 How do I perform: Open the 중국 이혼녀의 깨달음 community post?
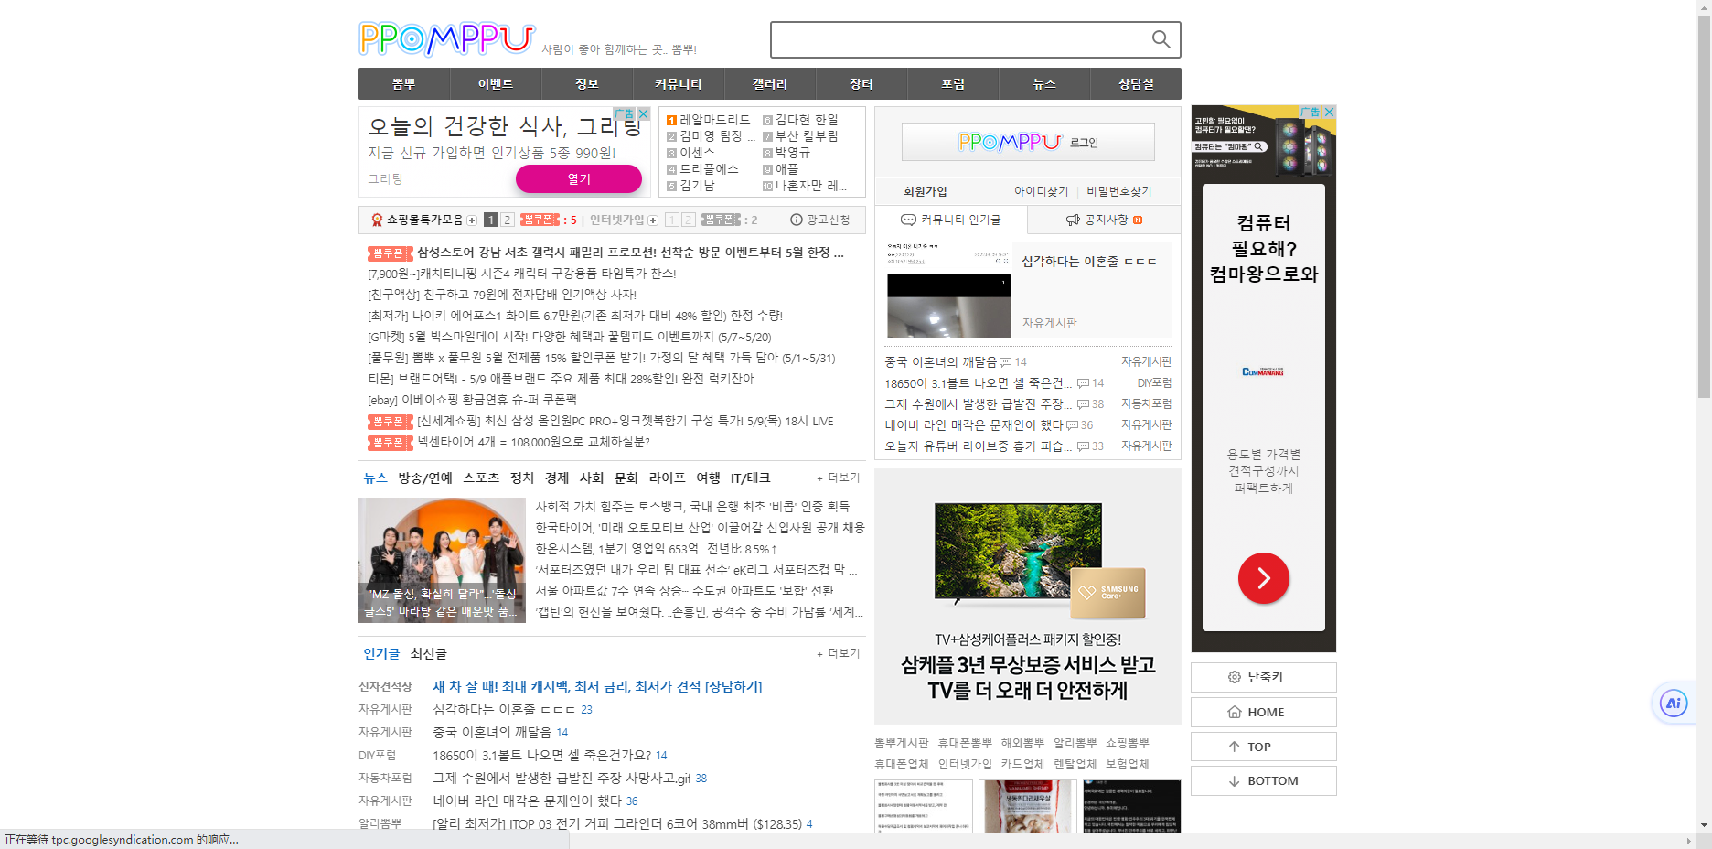[940, 361]
